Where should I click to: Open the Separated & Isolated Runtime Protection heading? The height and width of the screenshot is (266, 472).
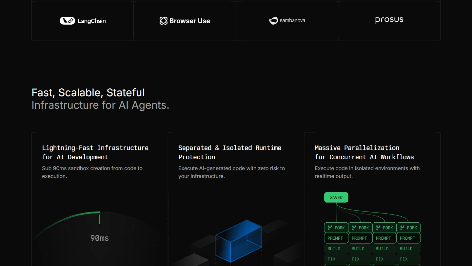coord(229,152)
